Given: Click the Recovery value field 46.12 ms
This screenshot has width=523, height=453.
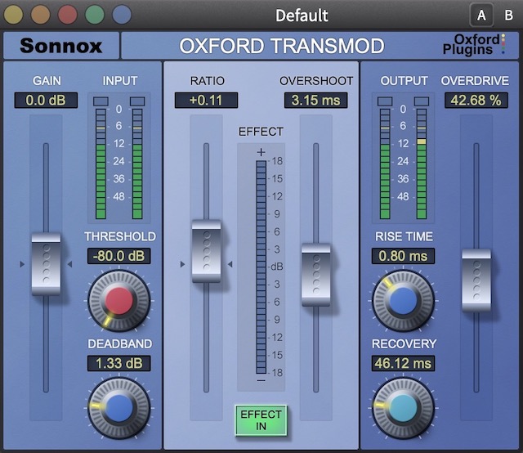Looking at the screenshot, I should pyautogui.click(x=403, y=363).
